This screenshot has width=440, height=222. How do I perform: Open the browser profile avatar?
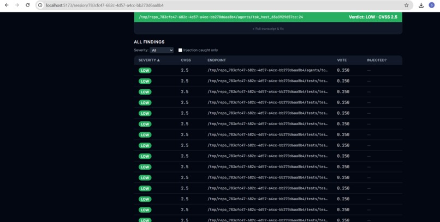pyautogui.click(x=432, y=5)
